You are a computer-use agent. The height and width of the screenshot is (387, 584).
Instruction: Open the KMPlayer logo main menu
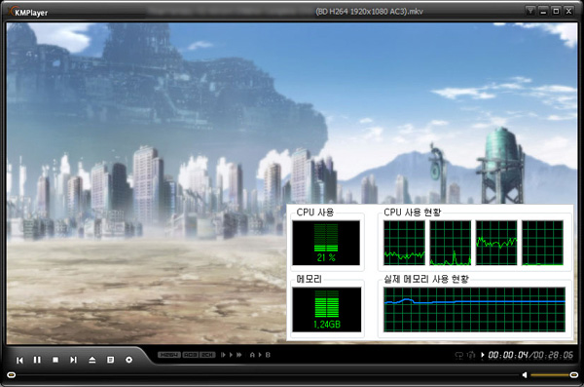point(28,12)
